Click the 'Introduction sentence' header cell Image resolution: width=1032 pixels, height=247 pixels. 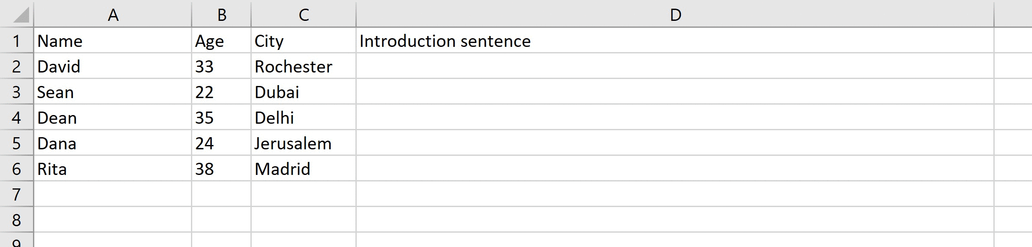(445, 41)
